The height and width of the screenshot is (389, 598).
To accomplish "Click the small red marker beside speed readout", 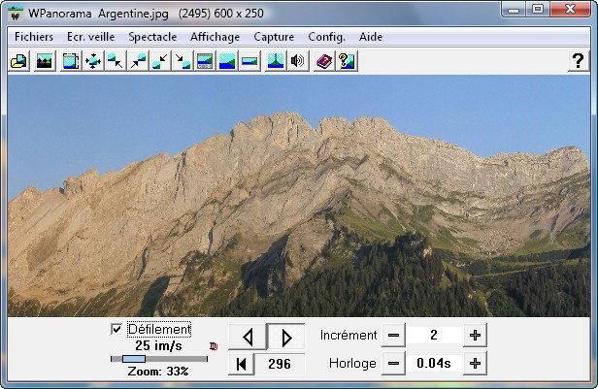I will (214, 346).
